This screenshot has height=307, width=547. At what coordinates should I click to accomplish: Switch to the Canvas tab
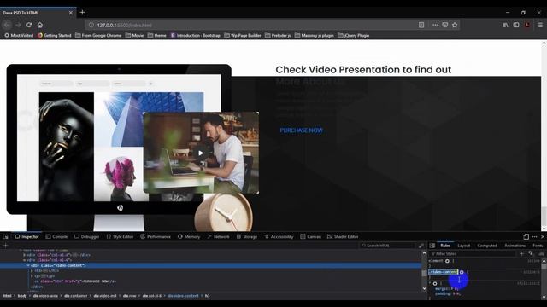pyautogui.click(x=310, y=237)
